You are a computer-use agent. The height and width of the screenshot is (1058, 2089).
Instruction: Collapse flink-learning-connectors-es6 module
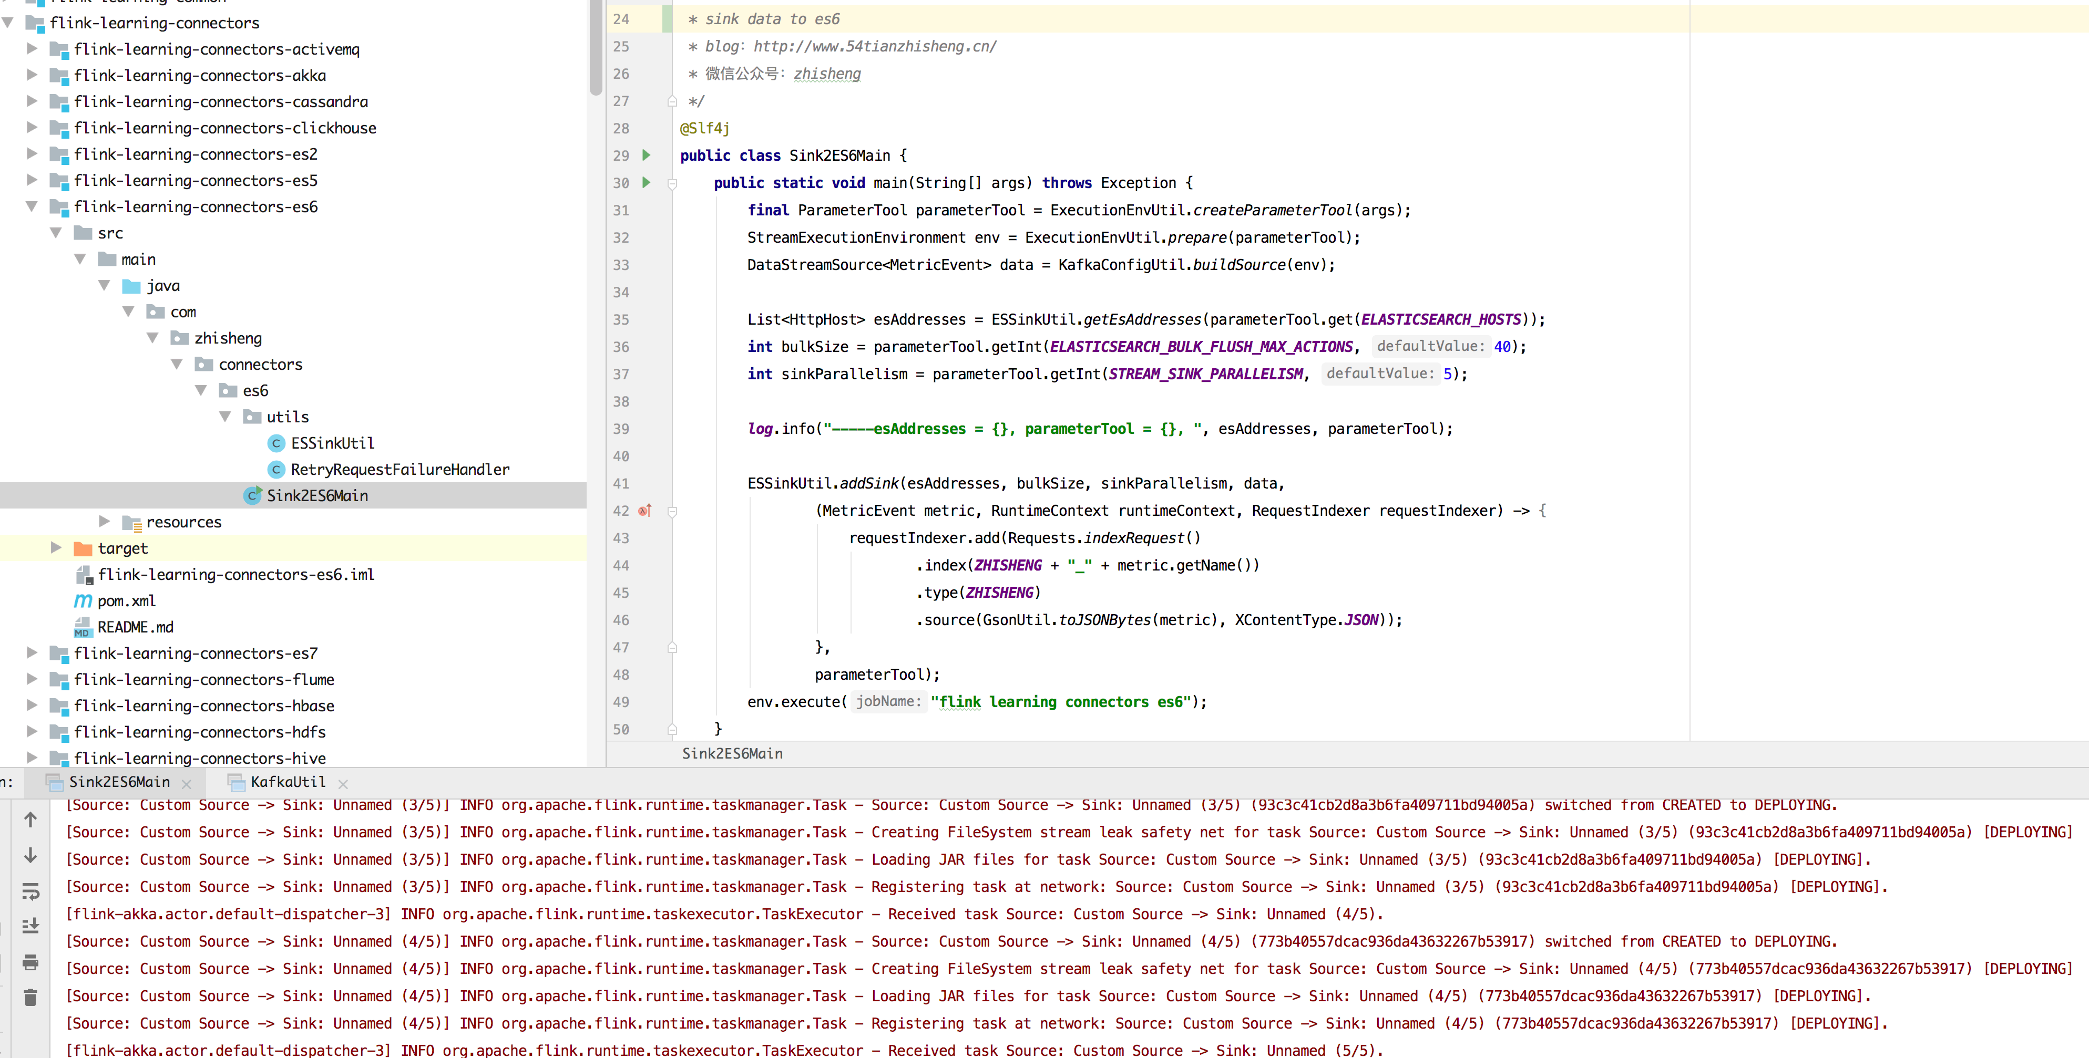pyautogui.click(x=32, y=206)
